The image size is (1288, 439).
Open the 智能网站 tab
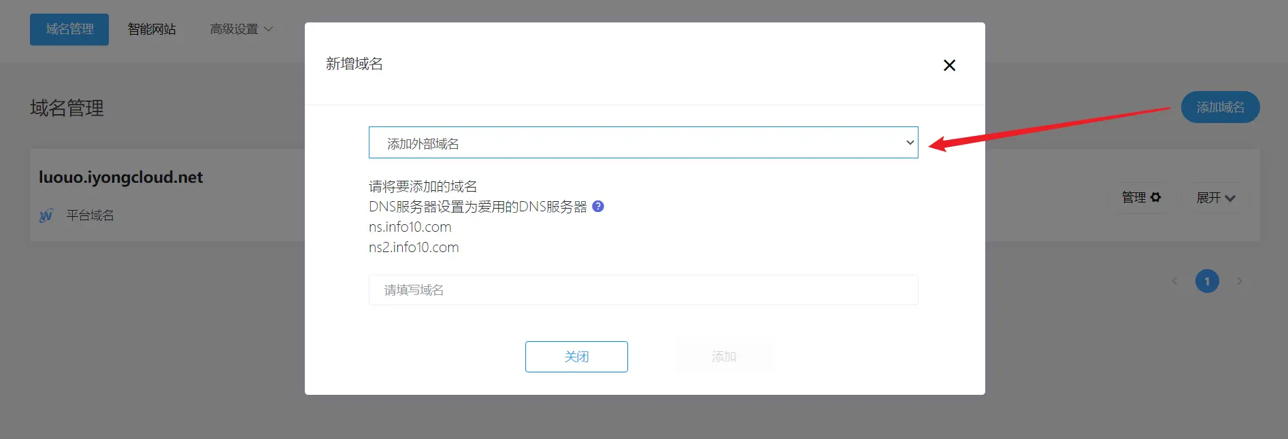pyautogui.click(x=152, y=29)
